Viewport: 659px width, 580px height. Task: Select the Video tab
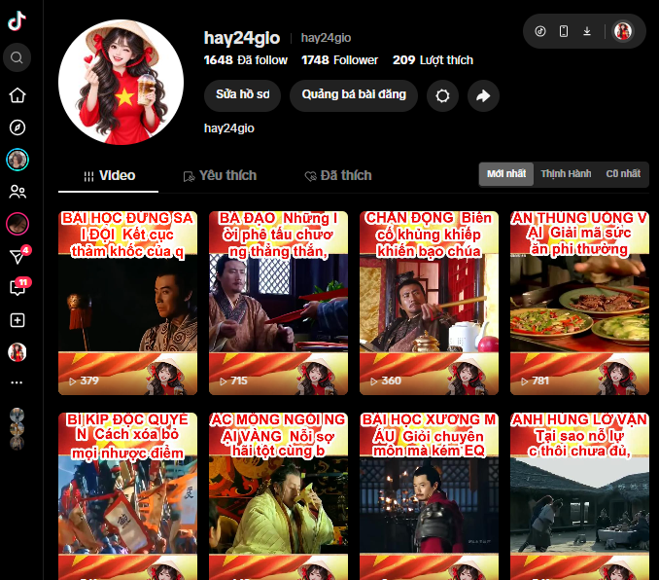tap(109, 176)
